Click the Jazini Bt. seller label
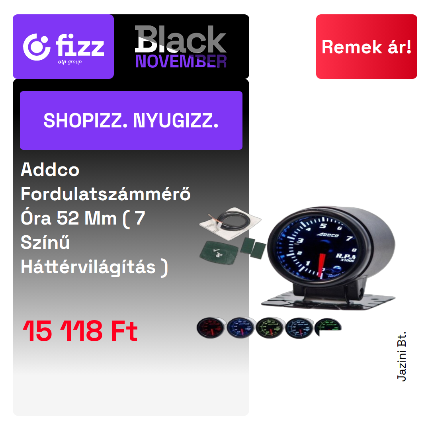 point(401,356)
